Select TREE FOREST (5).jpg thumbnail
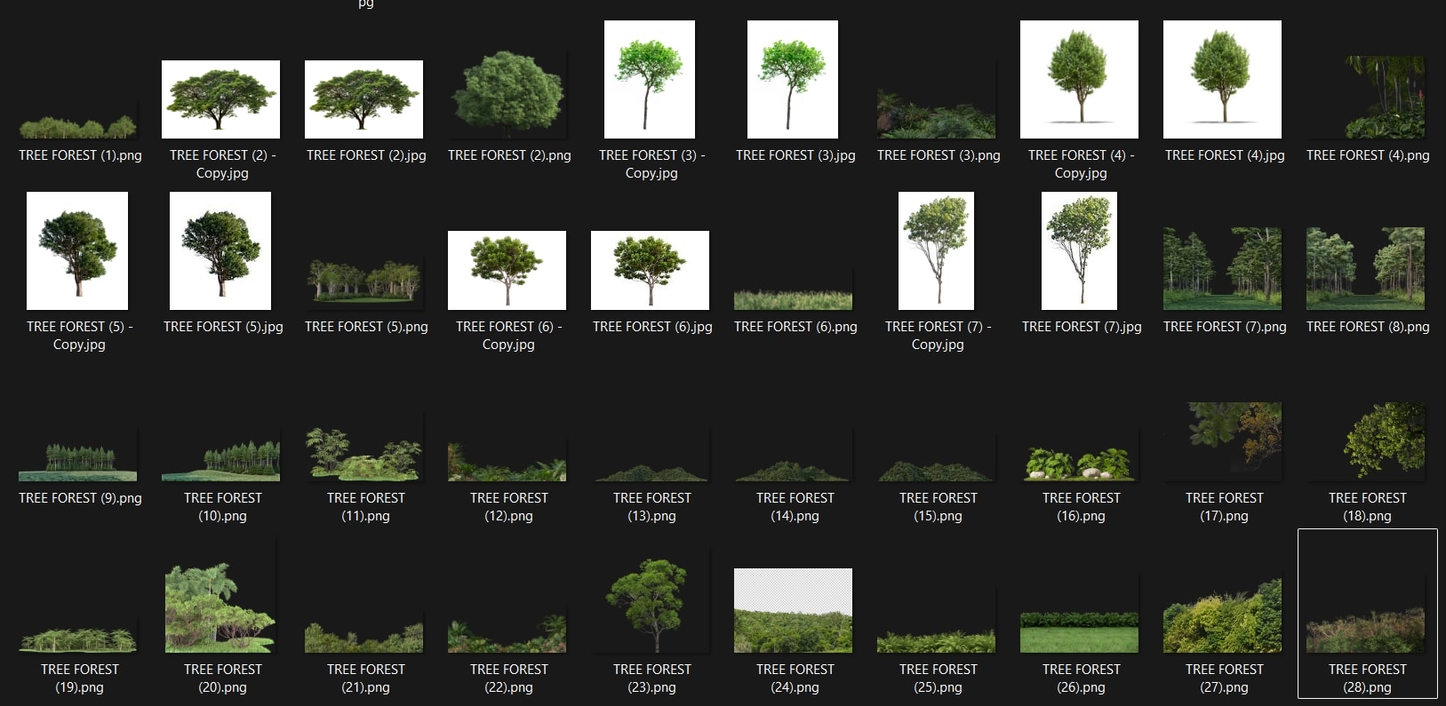Screen dimensions: 1446x706 pyautogui.click(x=220, y=250)
